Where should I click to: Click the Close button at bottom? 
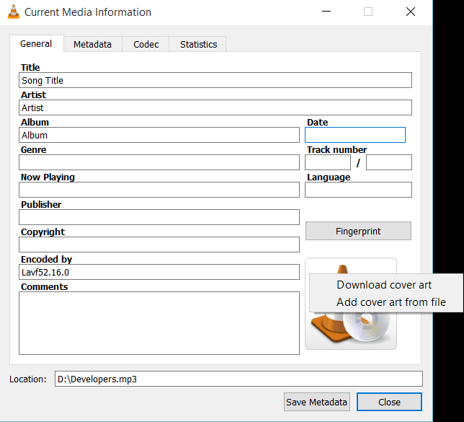pos(389,402)
